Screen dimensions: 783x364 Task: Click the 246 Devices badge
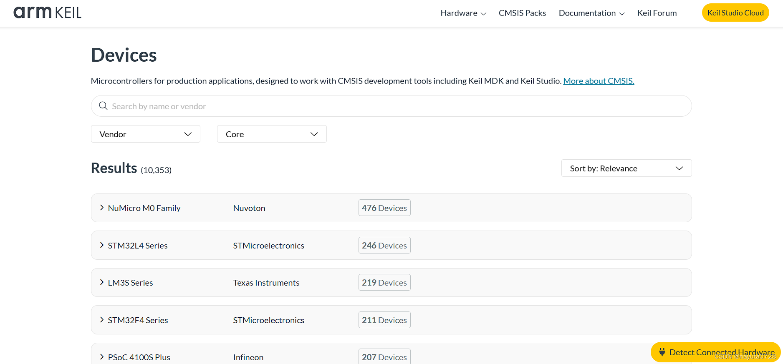[384, 245]
